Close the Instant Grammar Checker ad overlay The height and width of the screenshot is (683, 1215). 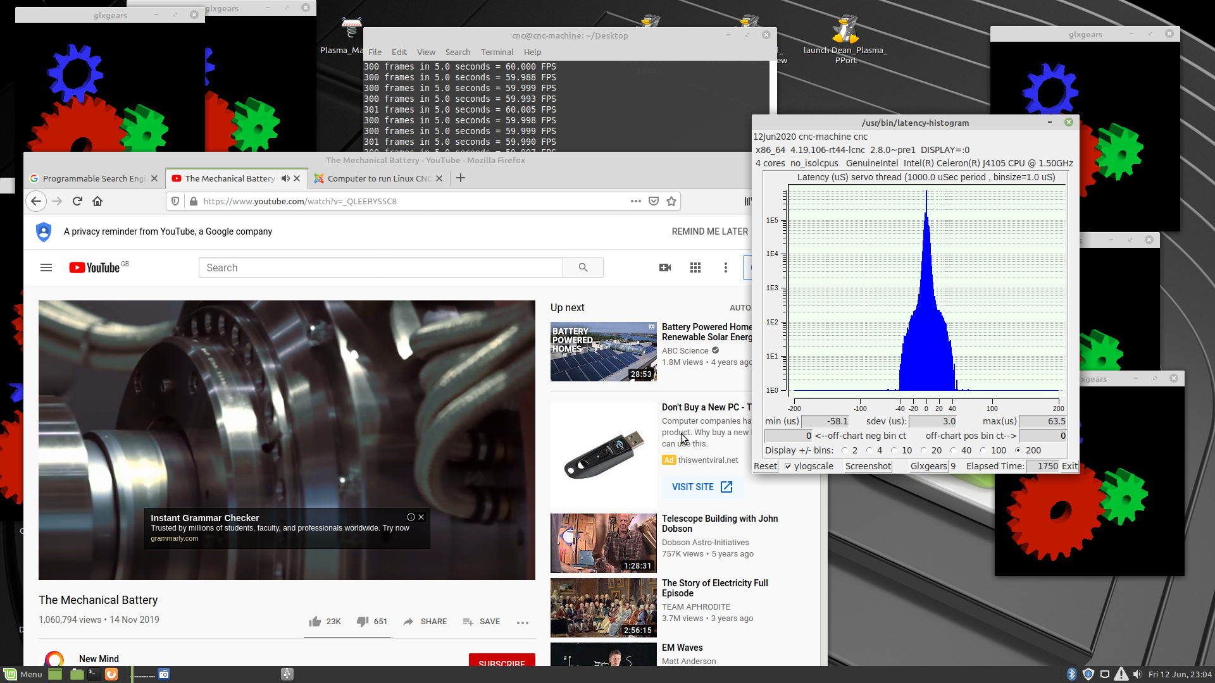[421, 517]
